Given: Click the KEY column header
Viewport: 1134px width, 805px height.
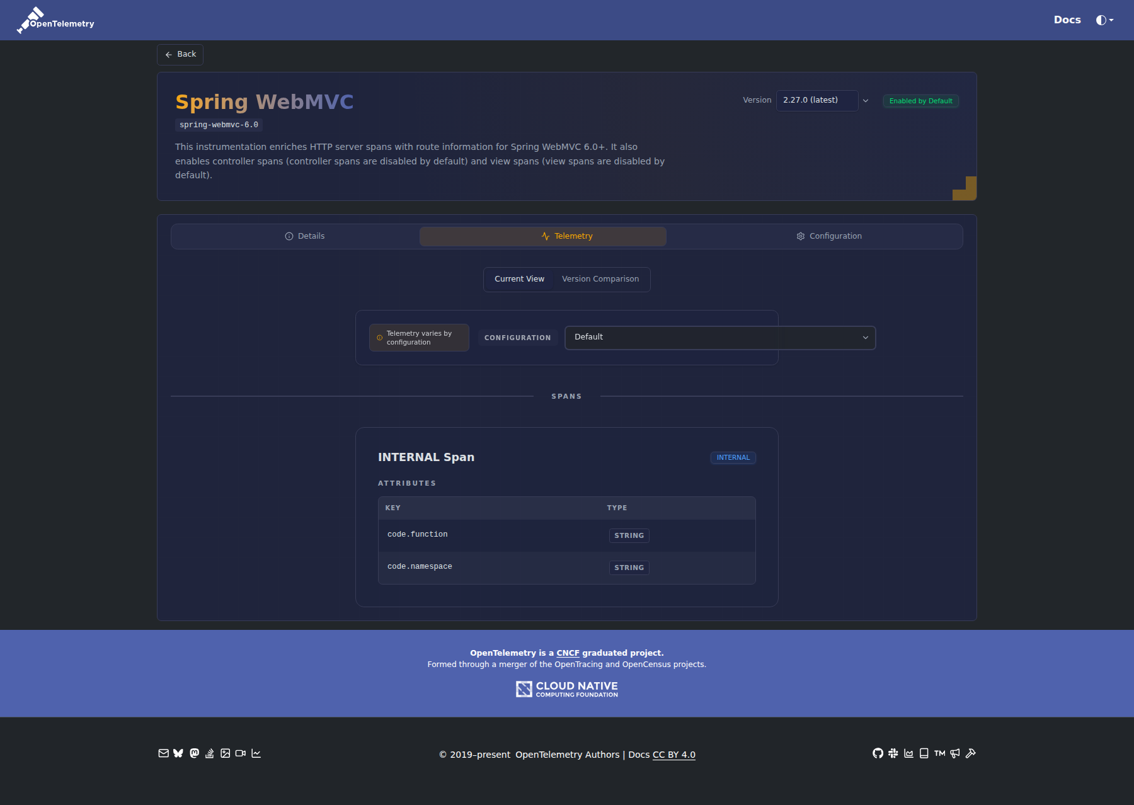Looking at the screenshot, I should pos(392,508).
